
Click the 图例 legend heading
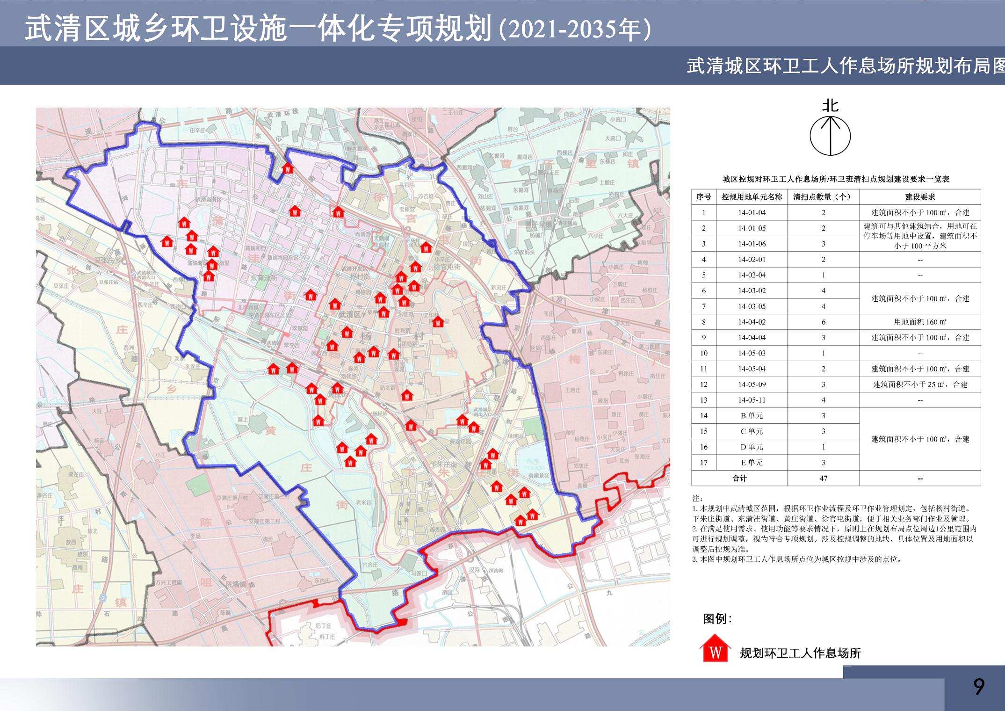point(717,619)
